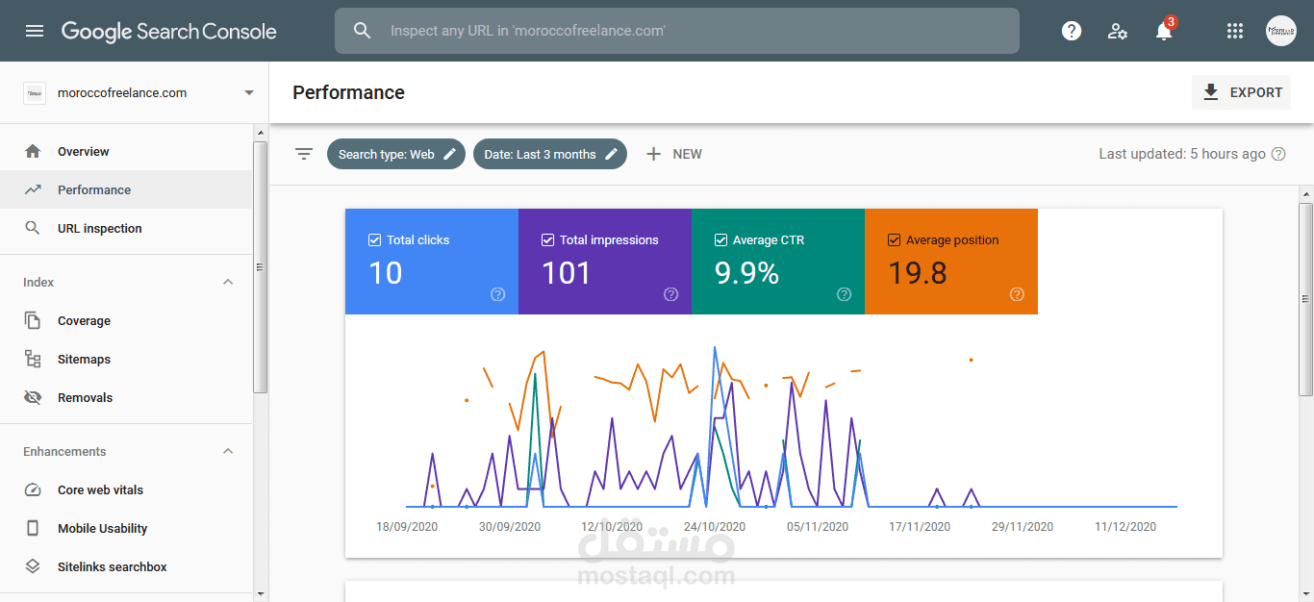Click the Sitemaps tree icon

pos(33,359)
